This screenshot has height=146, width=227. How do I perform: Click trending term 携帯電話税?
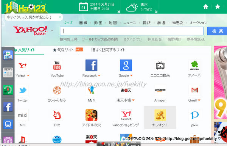click(x=196, y=39)
